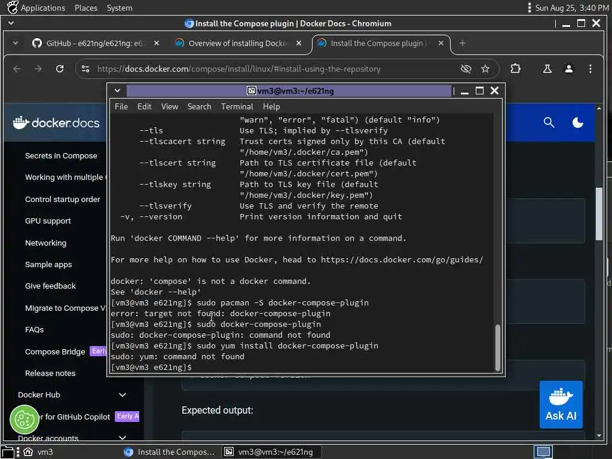Open the Chromium profile icon
Screen dimensions: 612x459
click(x=569, y=69)
